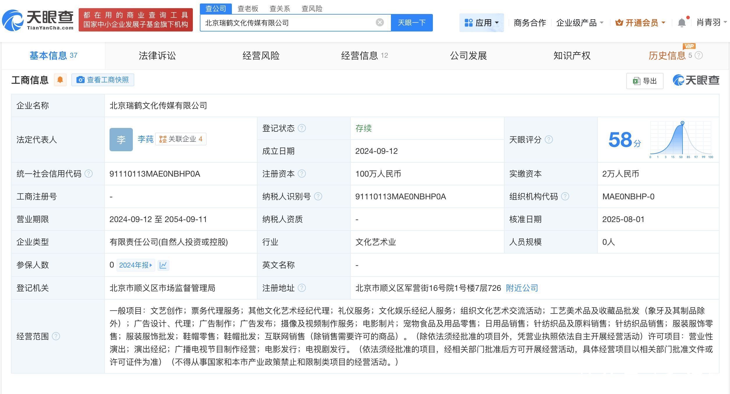Screen dimensions: 730x394
Task: Click 商务合作 link in header
Action: pyautogui.click(x=530, y=22)
